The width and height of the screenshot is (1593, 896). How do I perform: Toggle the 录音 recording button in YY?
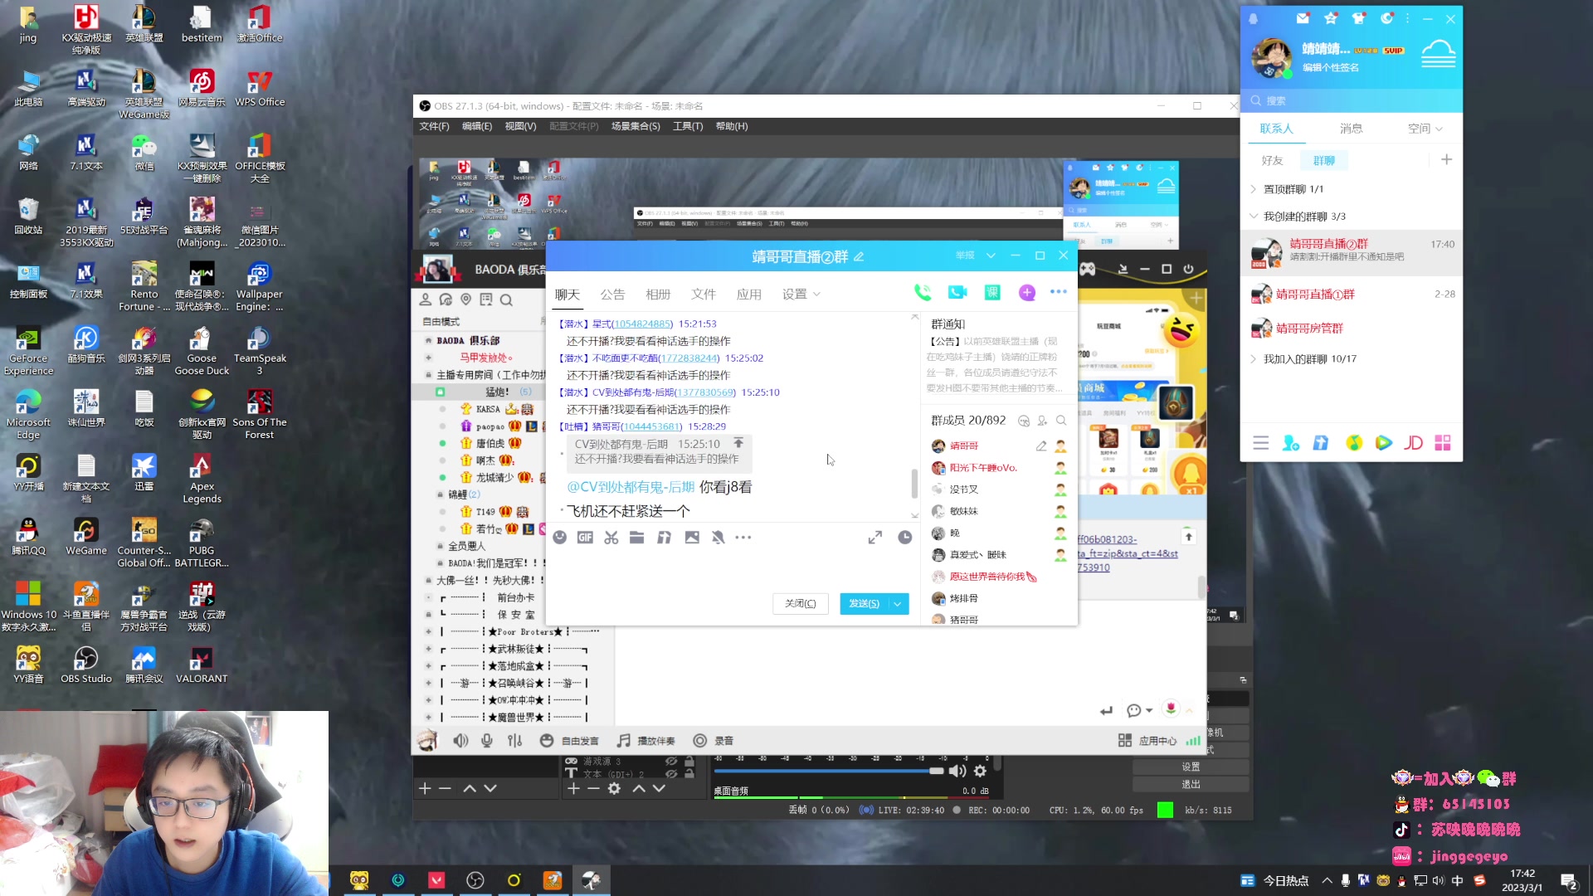tap(714, 741)
